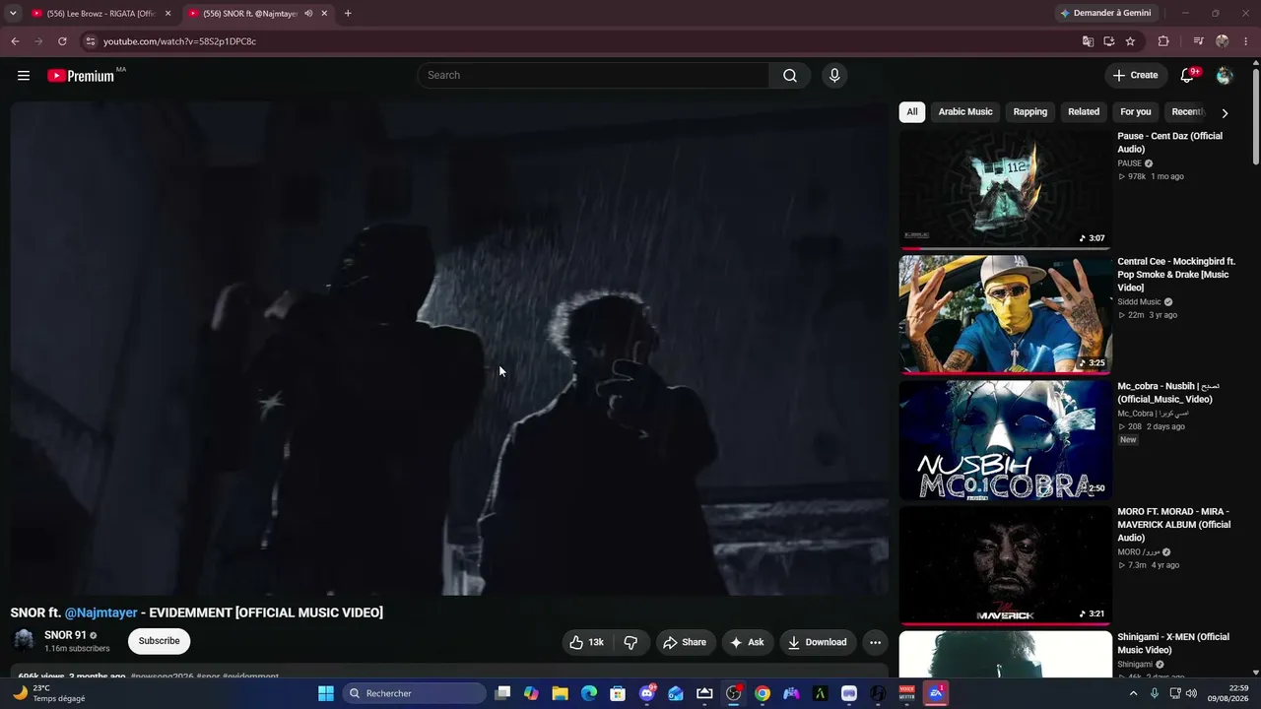The image size is (1261, 709).
Task: Reload the page in Chrome
Action: 62,41
